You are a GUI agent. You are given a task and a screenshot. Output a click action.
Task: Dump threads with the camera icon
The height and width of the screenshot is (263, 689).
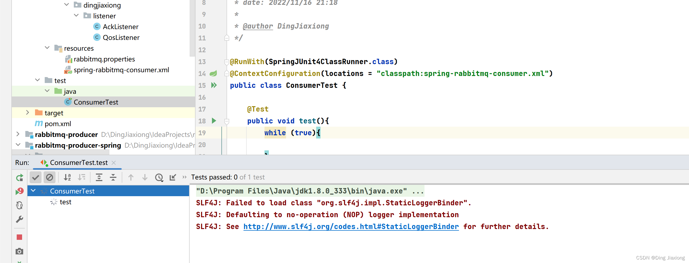pyautogui.click(x=19, y=251)
